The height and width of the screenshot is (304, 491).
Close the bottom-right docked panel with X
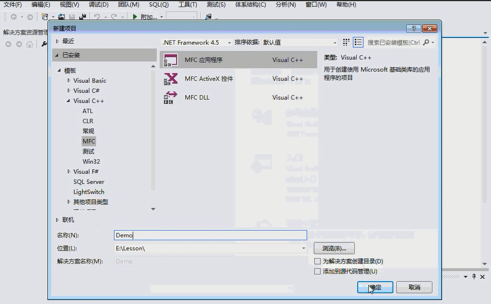[x=482, y=277]
